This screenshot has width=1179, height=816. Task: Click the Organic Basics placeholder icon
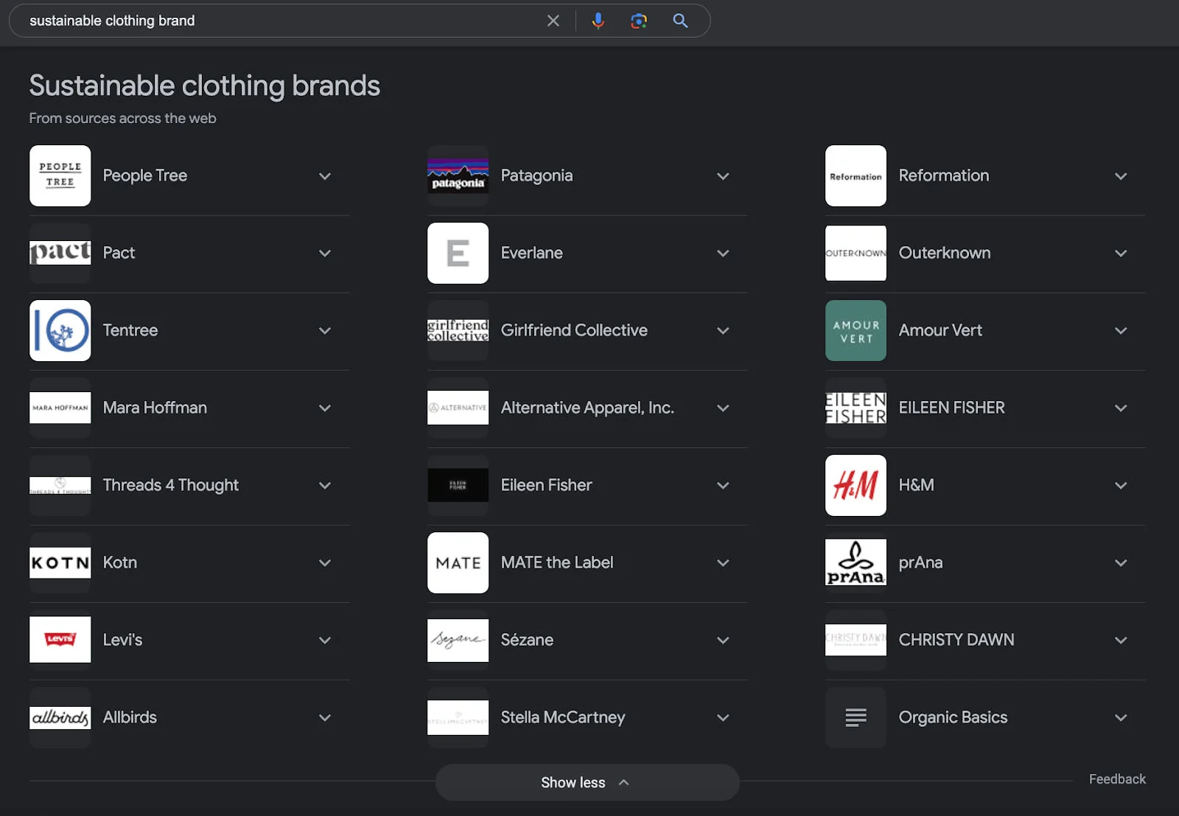(x=856, y=717)
